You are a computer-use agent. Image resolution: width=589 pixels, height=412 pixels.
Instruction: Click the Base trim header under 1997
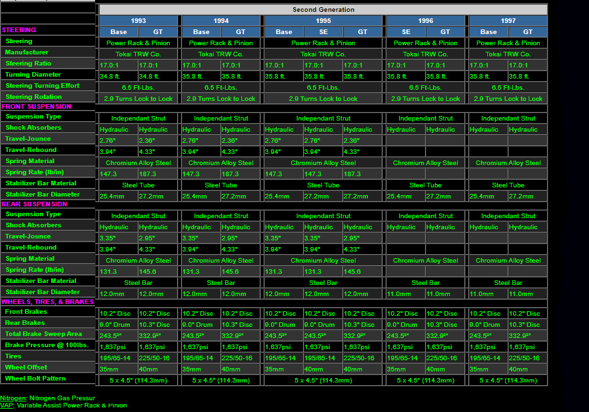click(x=489, y=32)
